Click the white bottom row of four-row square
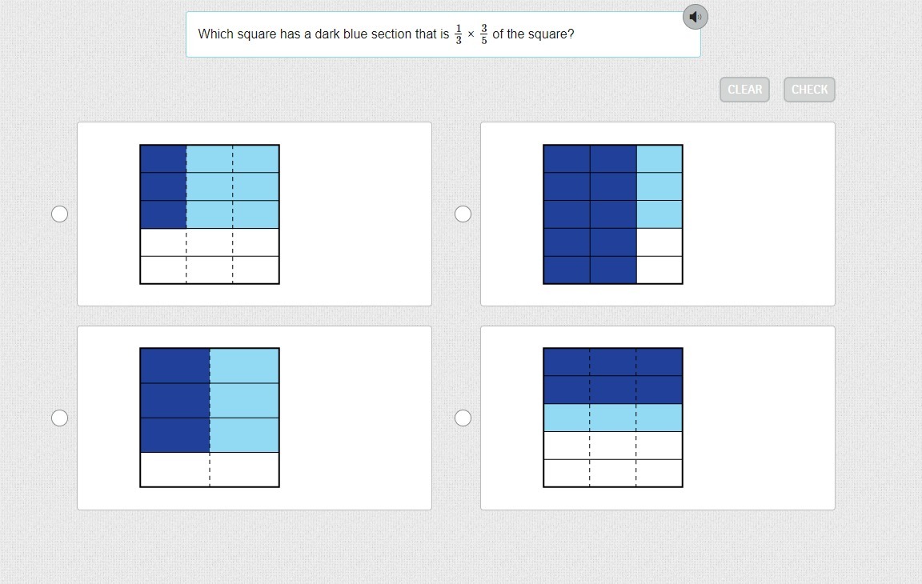Viewport: 922px width, 584px height. [210, 470]
